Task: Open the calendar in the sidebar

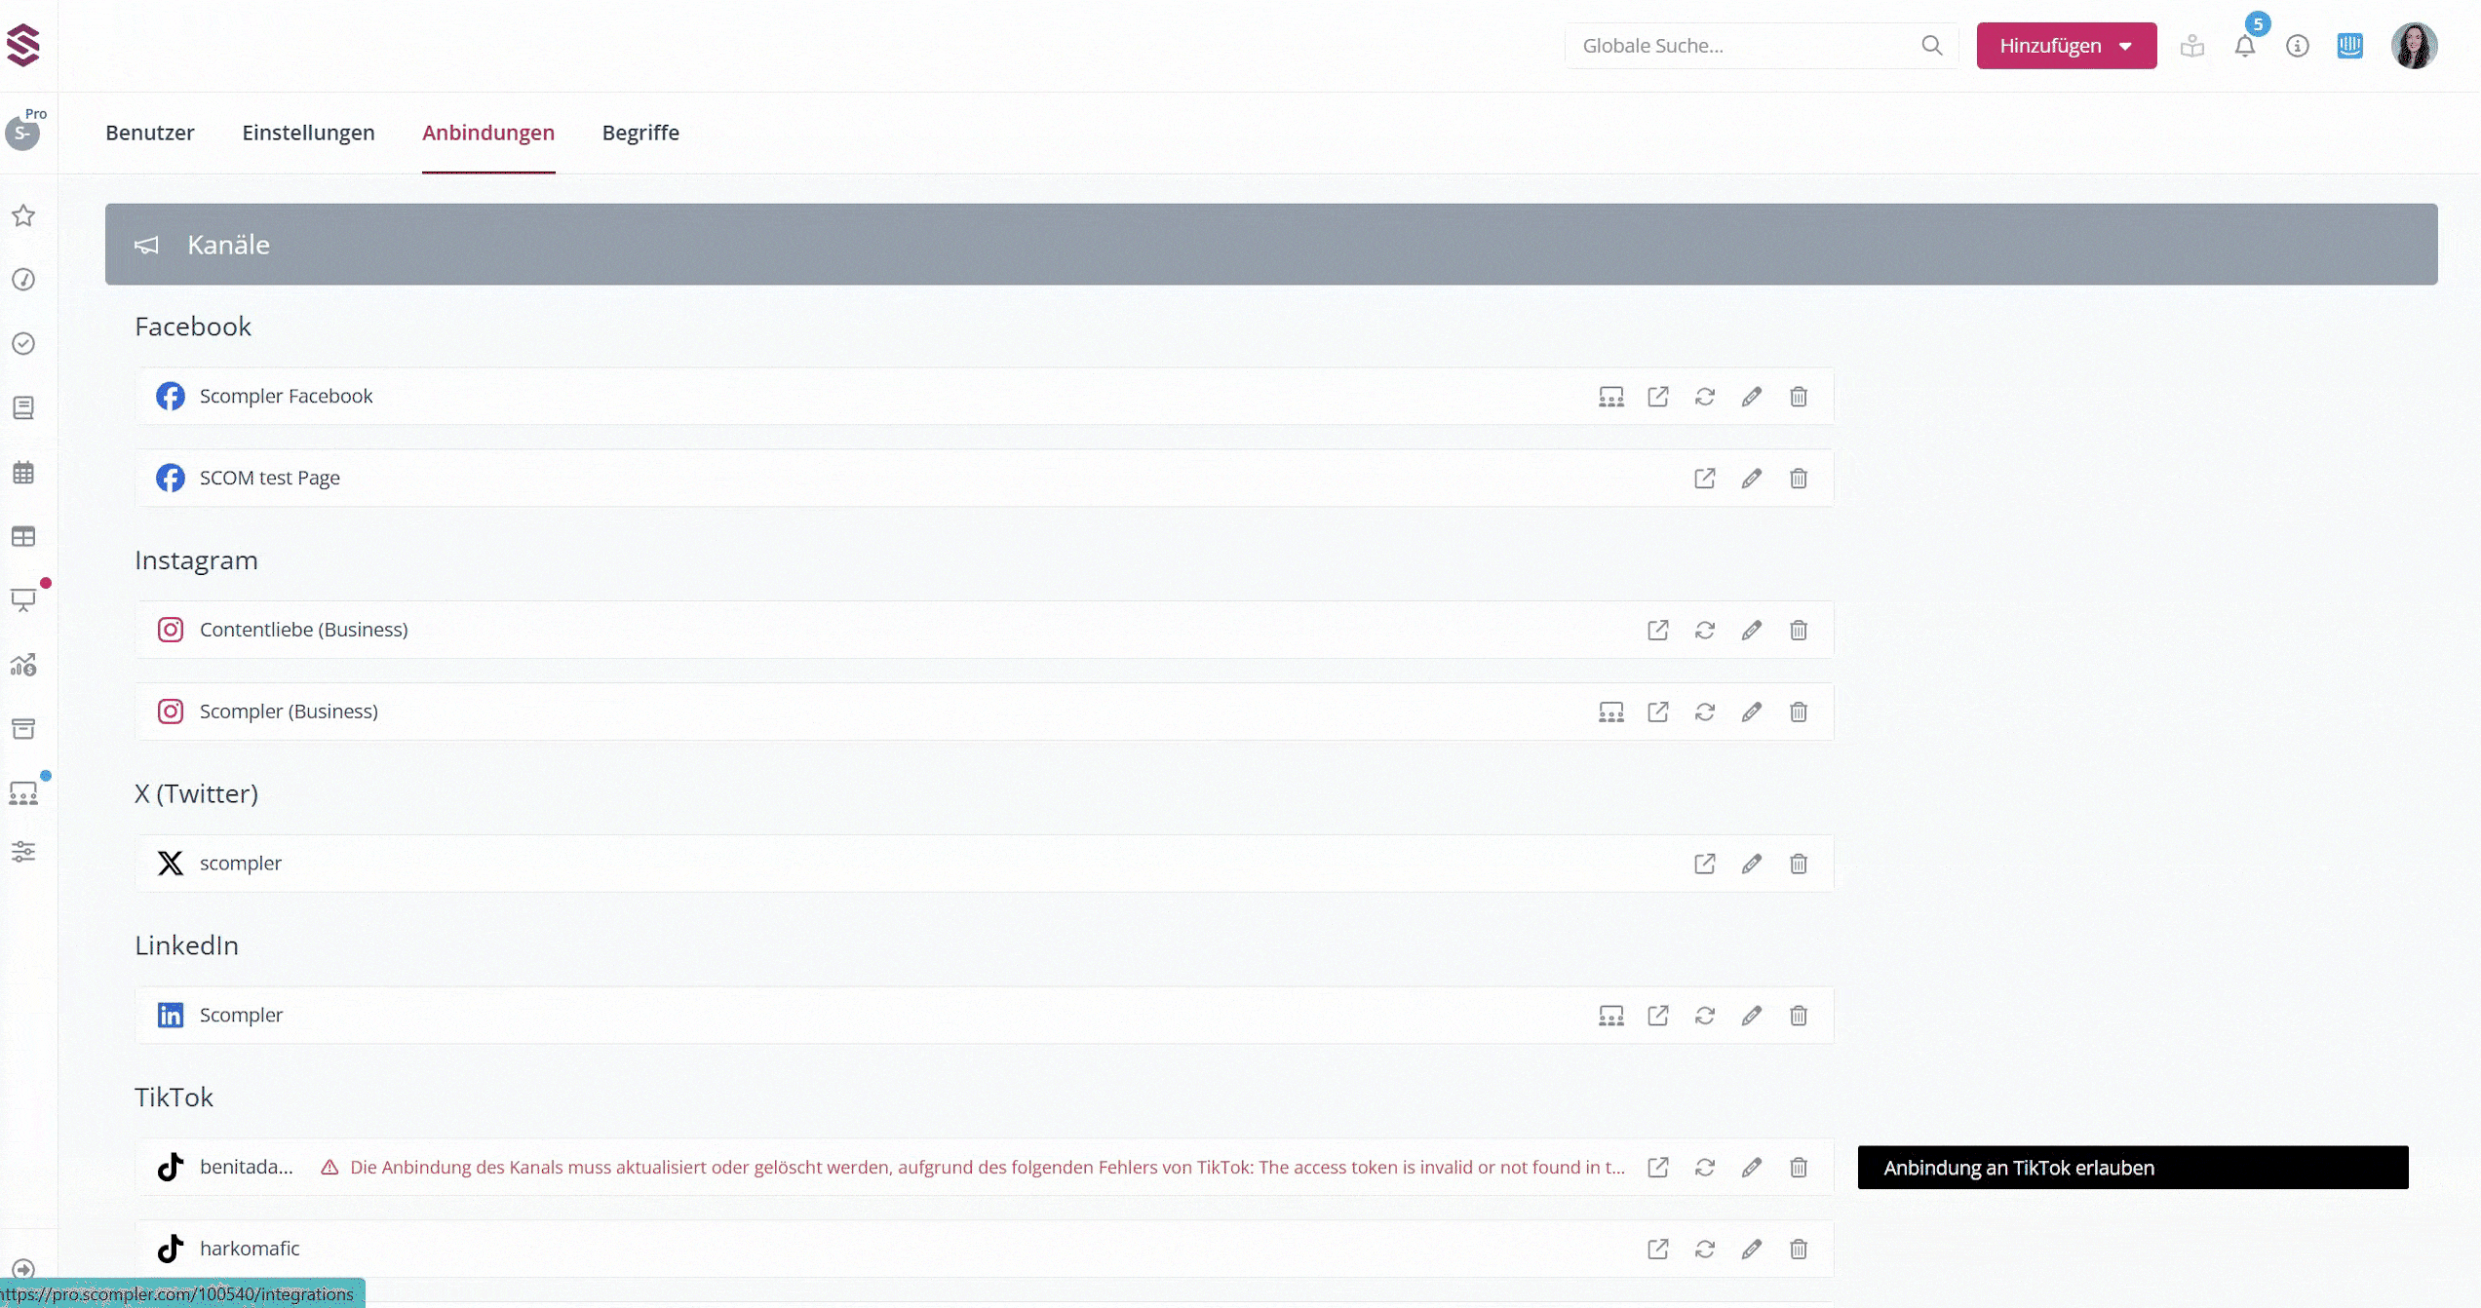Action: pyautogui.click(x=23, y=473)
